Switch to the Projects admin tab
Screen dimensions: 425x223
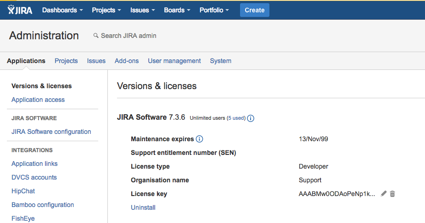coord(66,61)
